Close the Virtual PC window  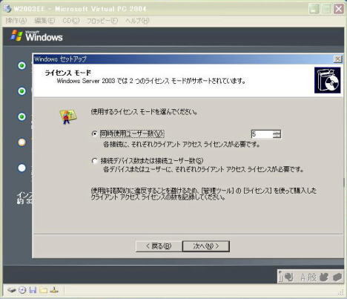point(338,9)
